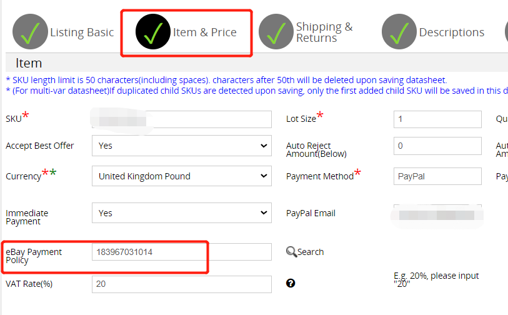Click the Descriptions checkmark circle icon

click(399, 31)
